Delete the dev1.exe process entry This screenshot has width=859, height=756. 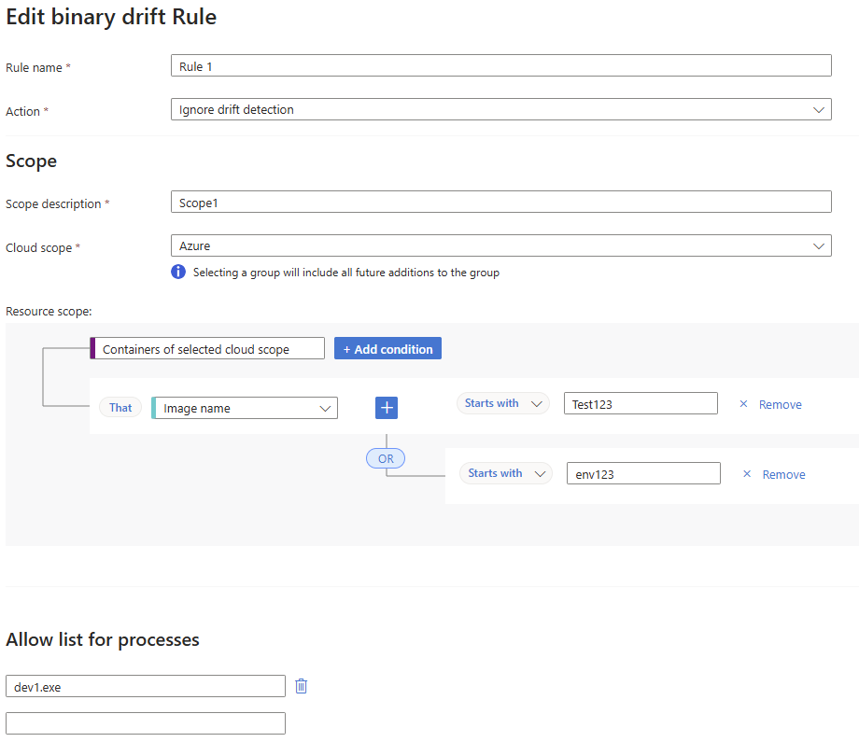(301, 686)
